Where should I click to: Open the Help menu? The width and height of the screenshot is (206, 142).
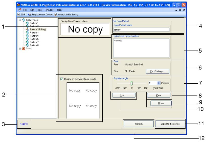click(x=59, y=10)
